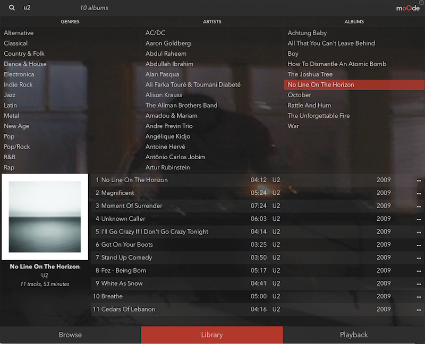
Task: Open the options menu for White As Snow
Action: click(x=419, y=284)
